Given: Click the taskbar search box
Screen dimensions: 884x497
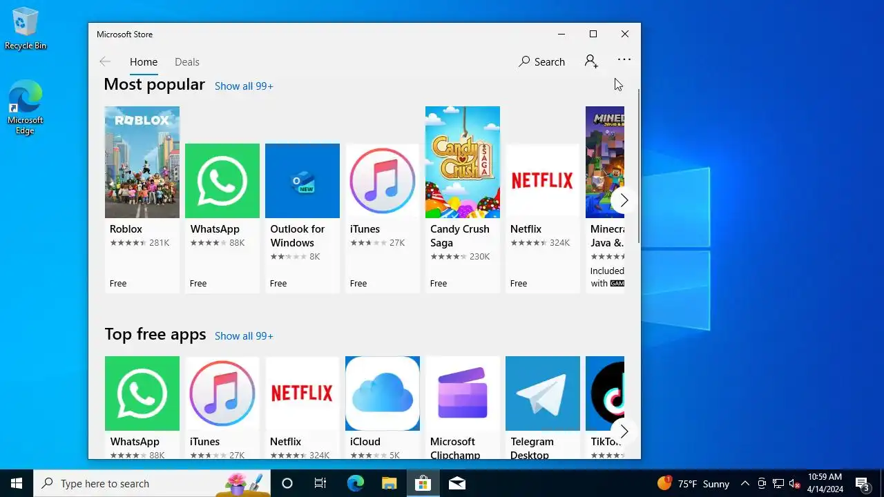Looking at the screenshot, I should coord(152,483).
